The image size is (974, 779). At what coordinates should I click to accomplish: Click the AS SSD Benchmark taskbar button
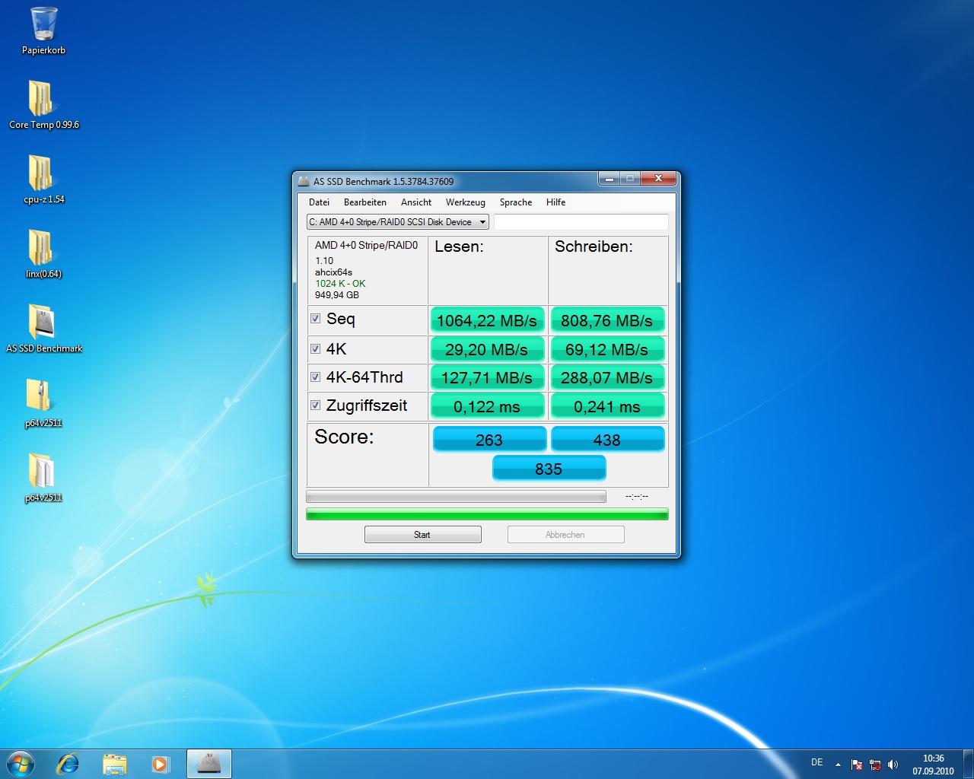pos(208,763)
